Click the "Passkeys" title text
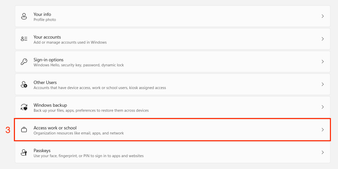 (x=42, y=151)
